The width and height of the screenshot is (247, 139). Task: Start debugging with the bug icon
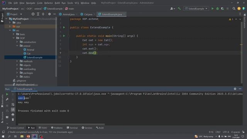click(218, 8)
